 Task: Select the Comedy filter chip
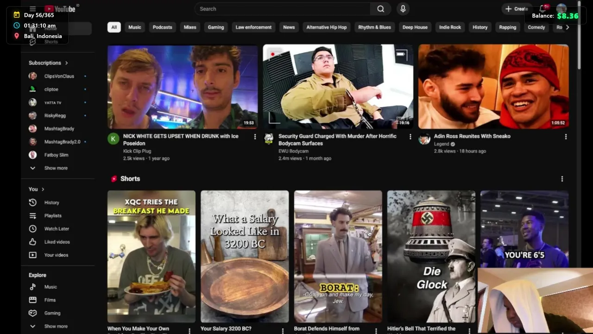(x=536, y=27)
